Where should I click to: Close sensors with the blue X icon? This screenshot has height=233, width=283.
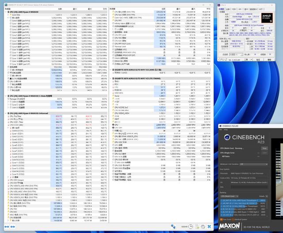coord(209,227)
